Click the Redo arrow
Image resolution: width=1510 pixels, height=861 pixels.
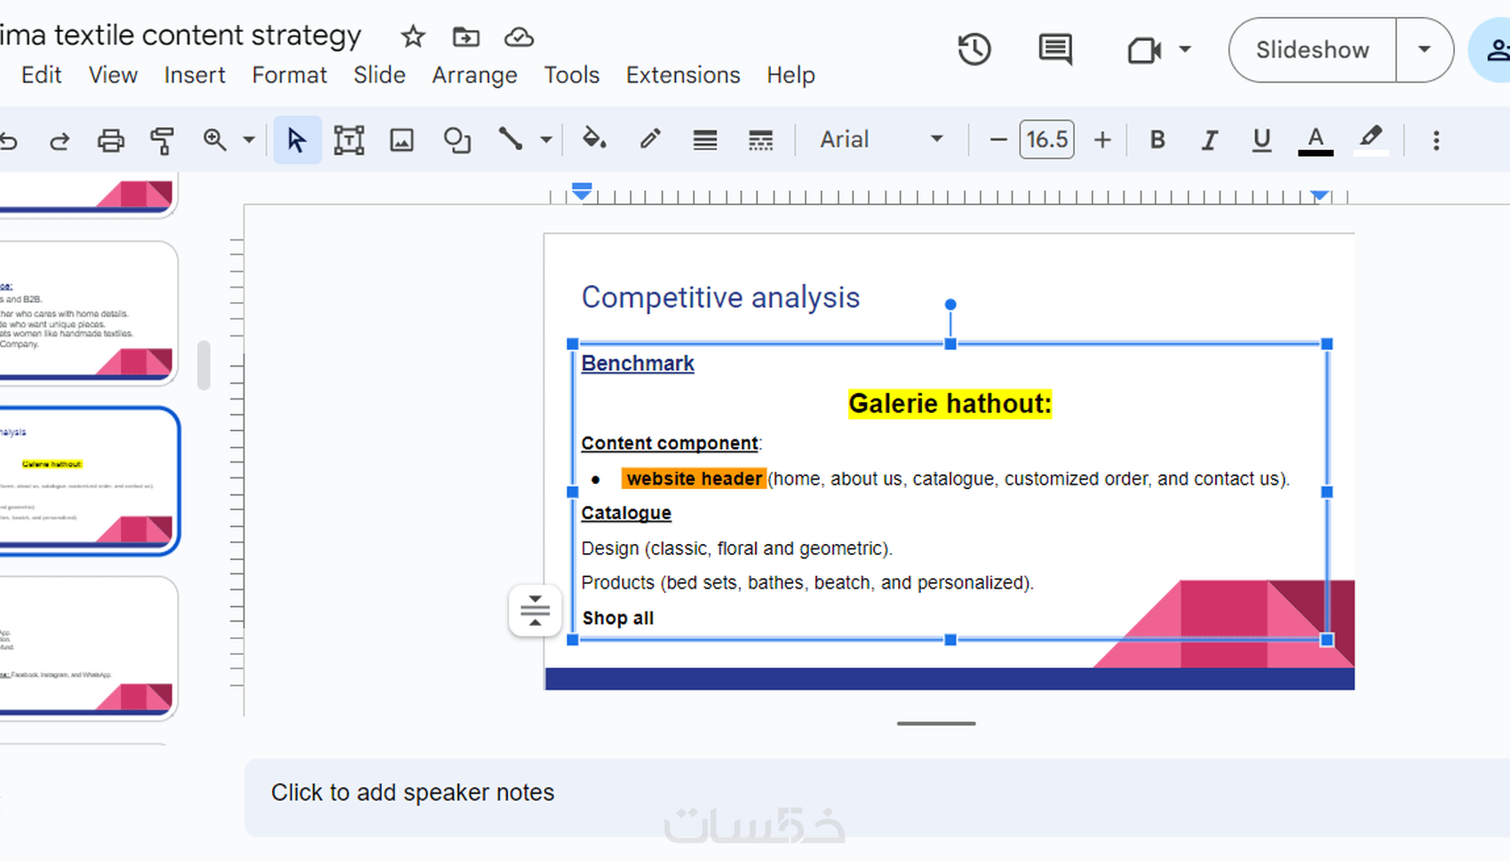pos(60,140)
